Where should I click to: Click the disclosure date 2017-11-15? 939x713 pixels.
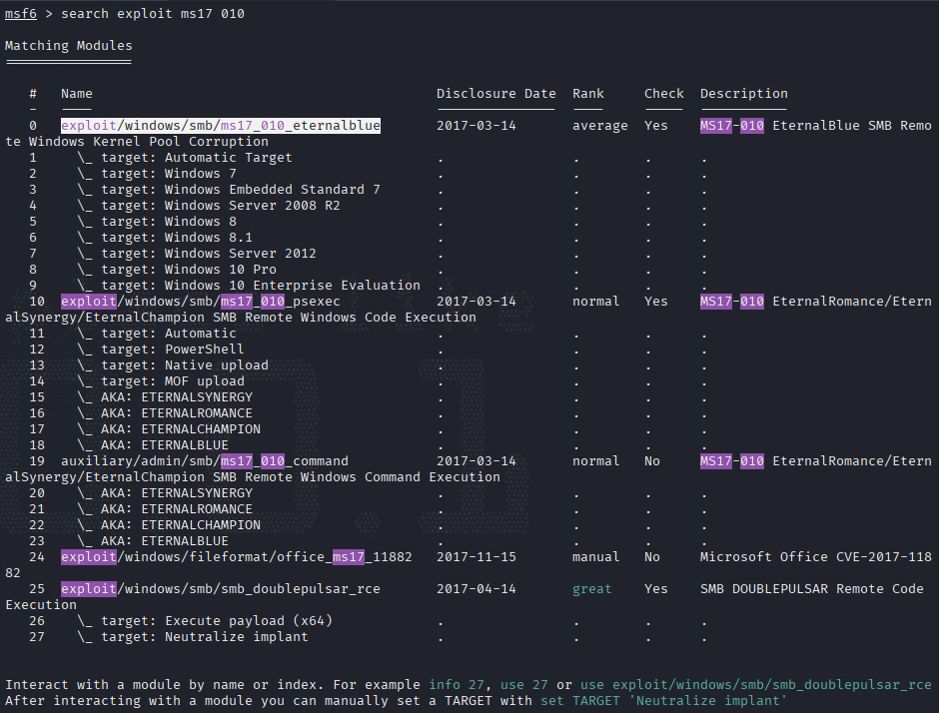pos(476,557)
